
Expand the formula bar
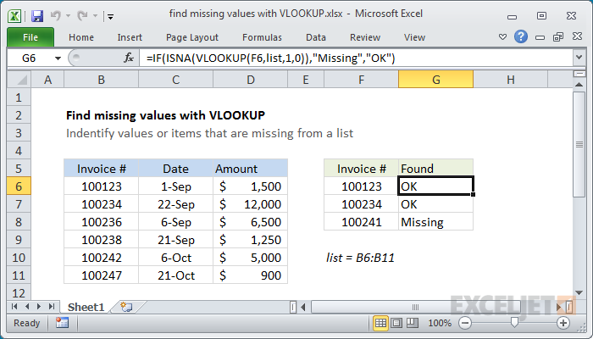(x=579, y=58)
